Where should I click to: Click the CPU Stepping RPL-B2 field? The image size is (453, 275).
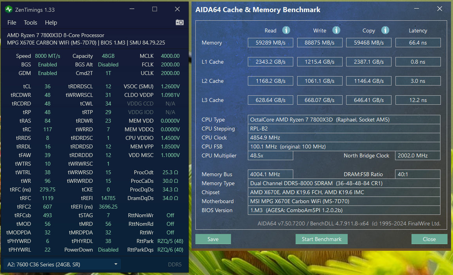[344, 129]
